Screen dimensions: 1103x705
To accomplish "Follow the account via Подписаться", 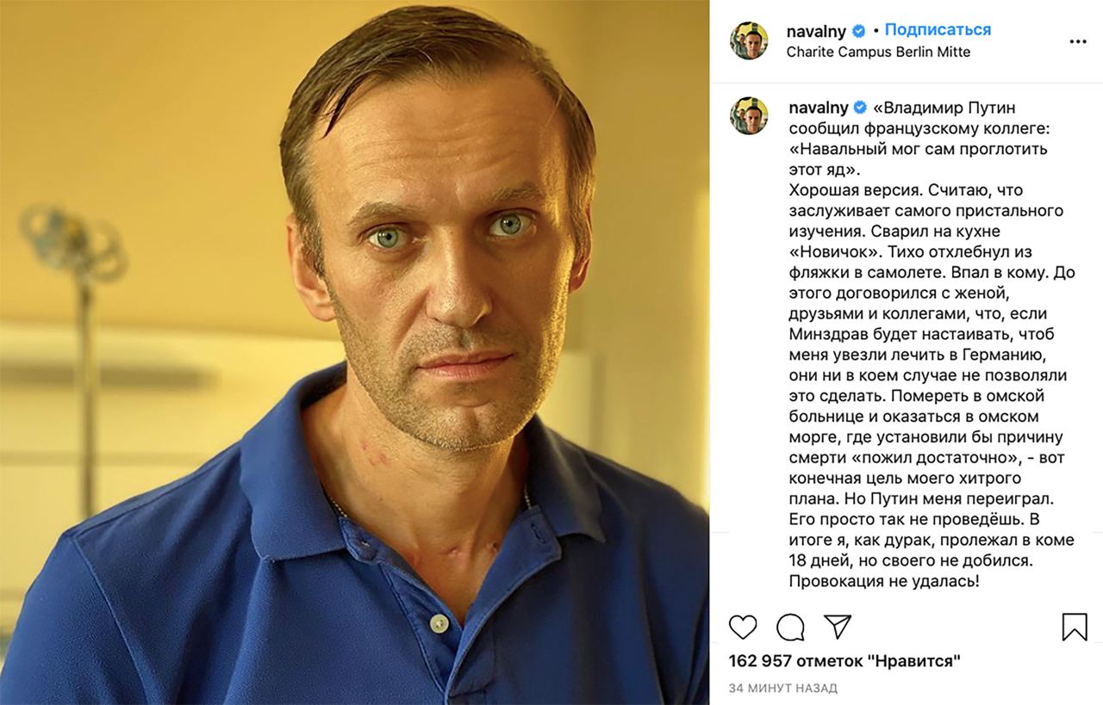I will 938,30.
